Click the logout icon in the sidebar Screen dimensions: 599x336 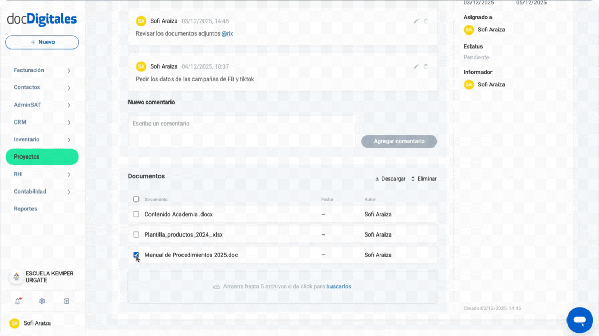point(66,301)
